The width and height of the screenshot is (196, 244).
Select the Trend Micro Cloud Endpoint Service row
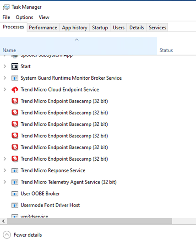(x=98, y=89)
